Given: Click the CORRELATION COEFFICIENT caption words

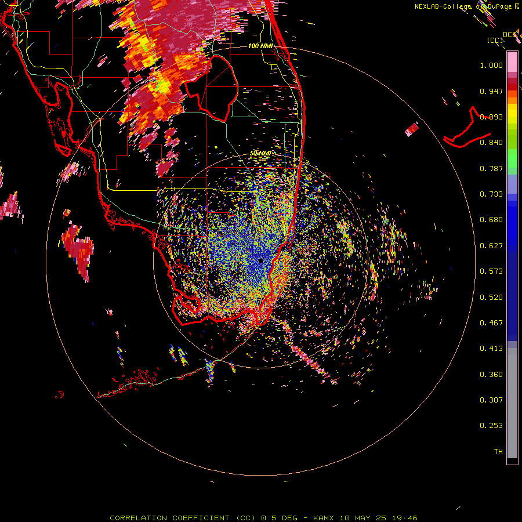Looking at the screenshot, I should point(169,518).
